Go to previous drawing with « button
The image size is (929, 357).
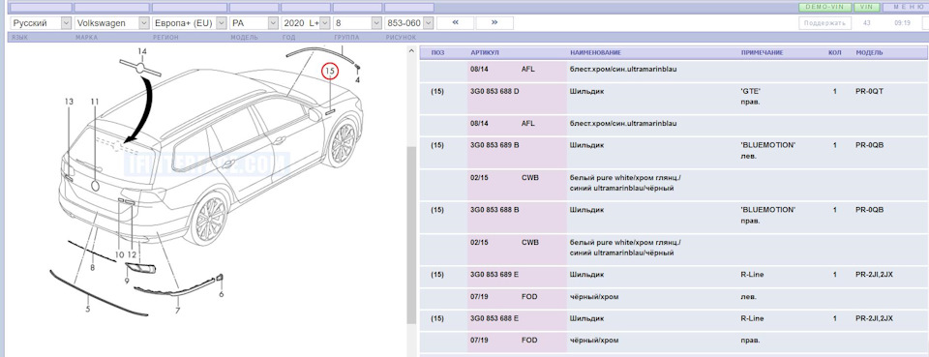point(455,22)
